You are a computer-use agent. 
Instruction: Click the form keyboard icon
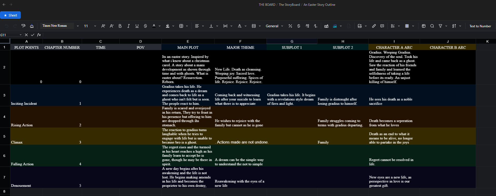[326, 26]
